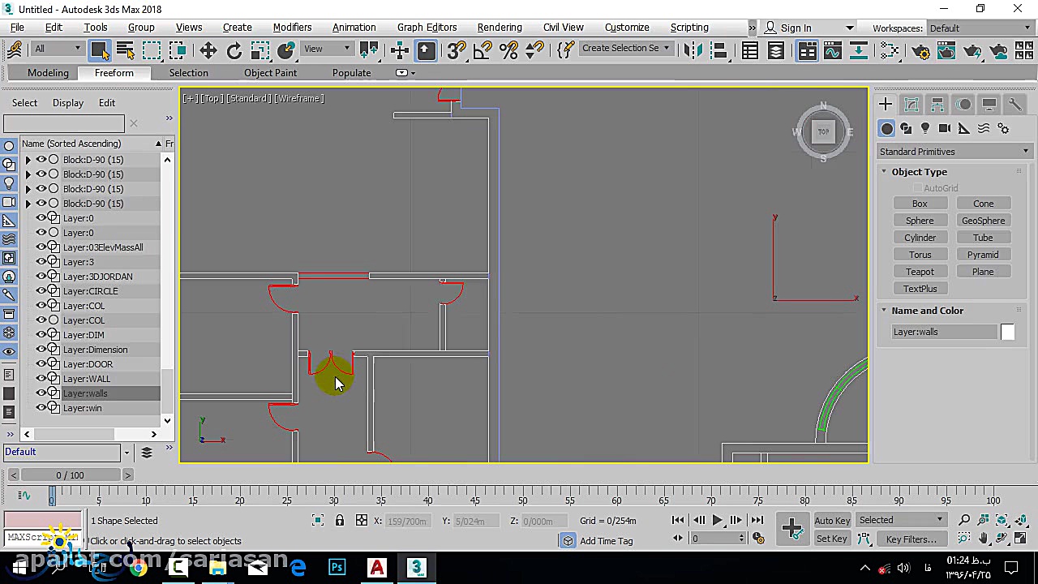Click Select by Name toolbar icon

click(126, 51)
